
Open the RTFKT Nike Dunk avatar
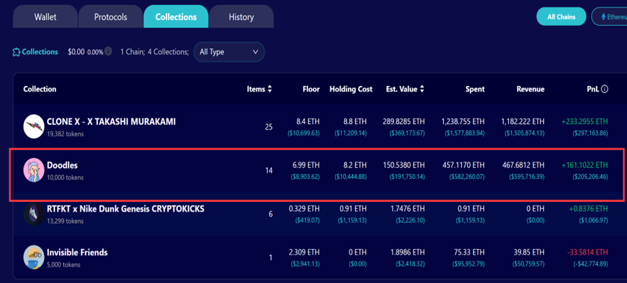click(x=34, y=213)
